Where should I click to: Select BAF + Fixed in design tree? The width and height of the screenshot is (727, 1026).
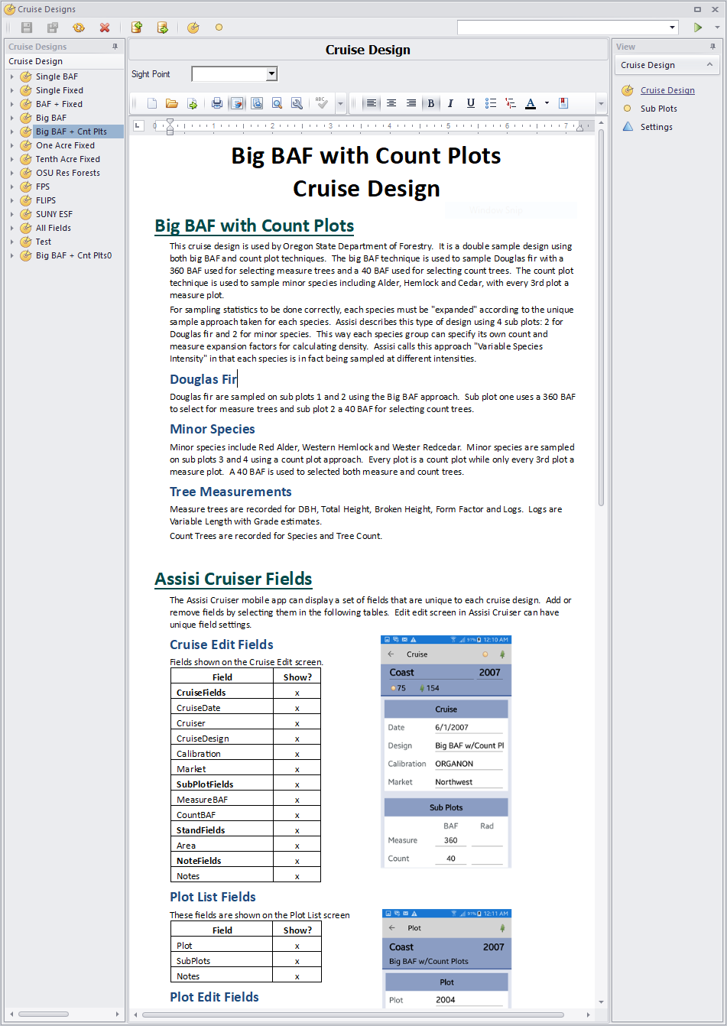pyautogui.click(x=59, y=104)
